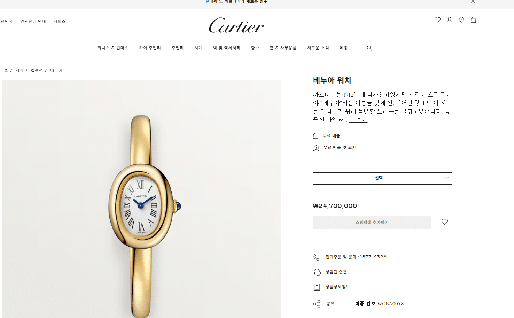Expand description with 더 보기 link
Screen dimensions: 514x318
358,119
